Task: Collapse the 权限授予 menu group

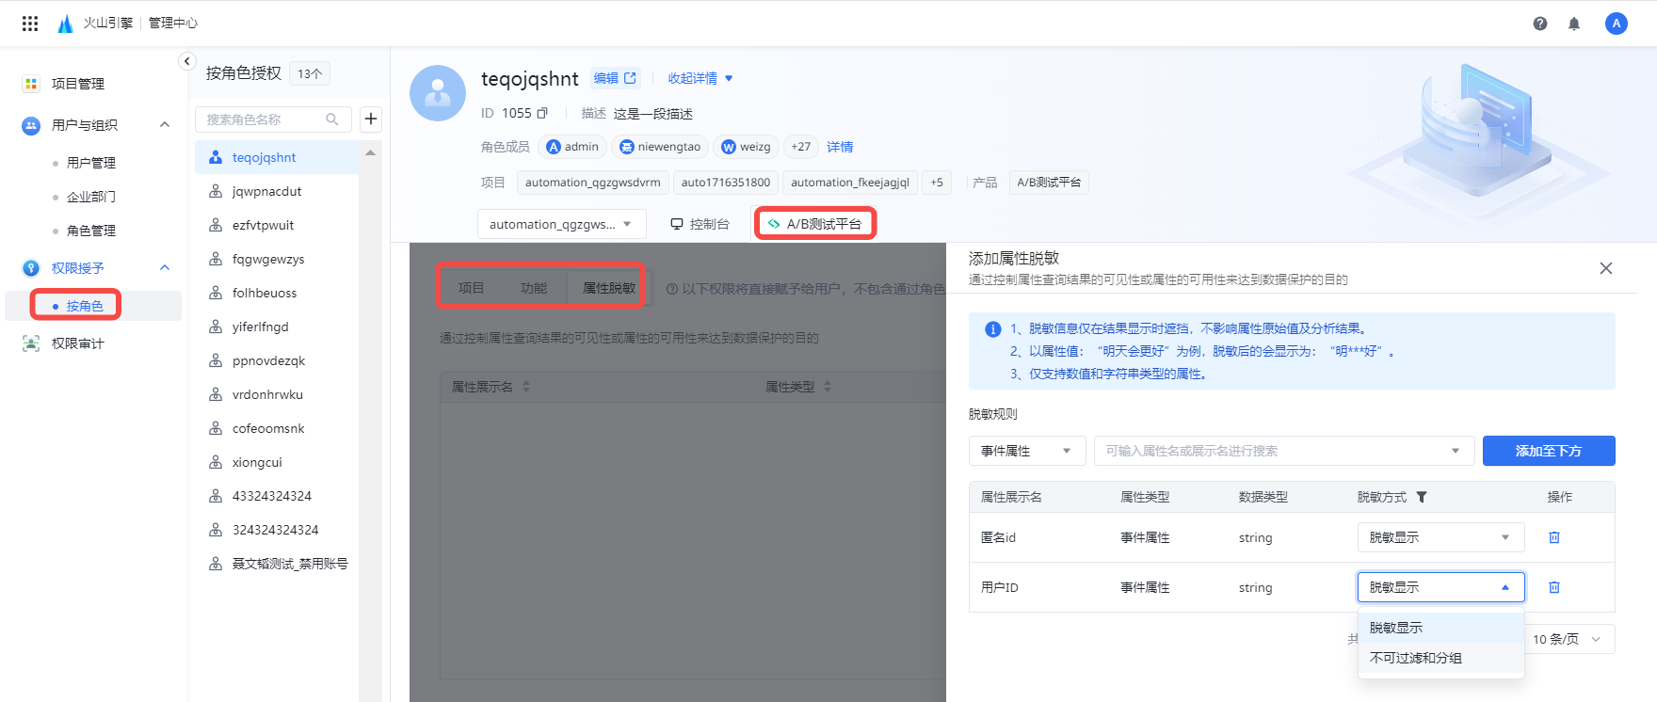Action: point(165,268)
